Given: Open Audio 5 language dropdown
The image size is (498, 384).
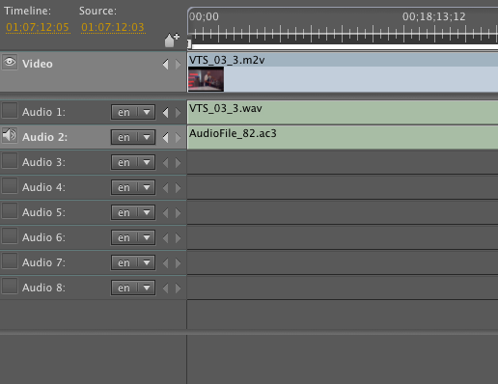Looking at the screenshot, I should pos(133,212).
